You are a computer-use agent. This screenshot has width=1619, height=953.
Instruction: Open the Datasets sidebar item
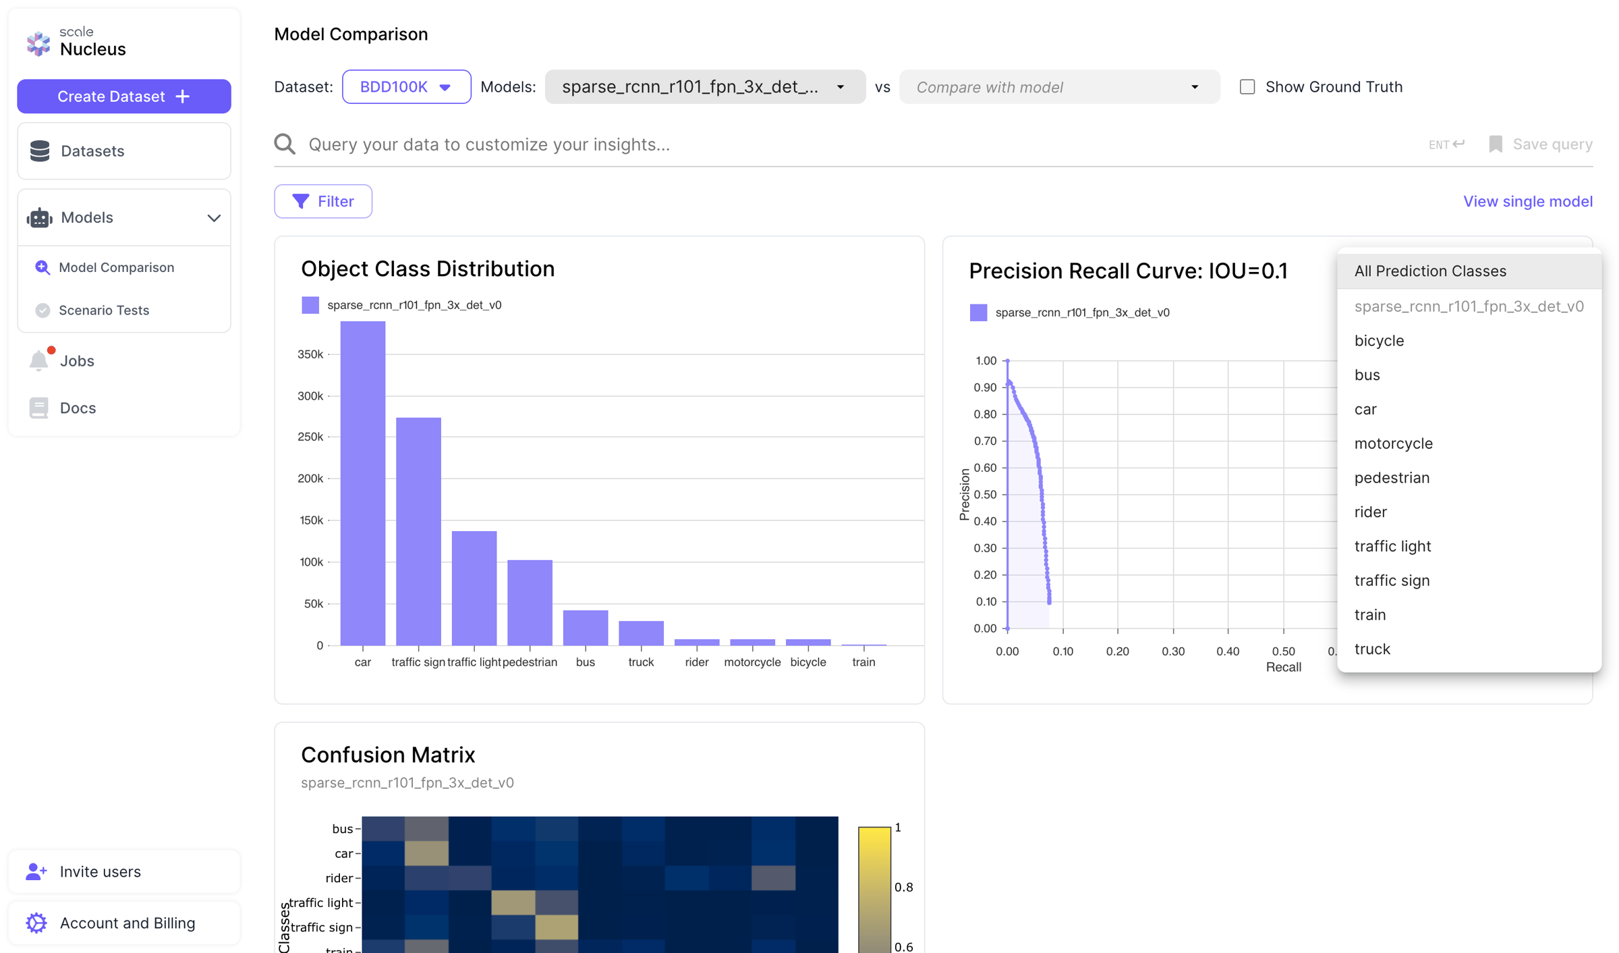pyautogui.click(x=124, y=151)
